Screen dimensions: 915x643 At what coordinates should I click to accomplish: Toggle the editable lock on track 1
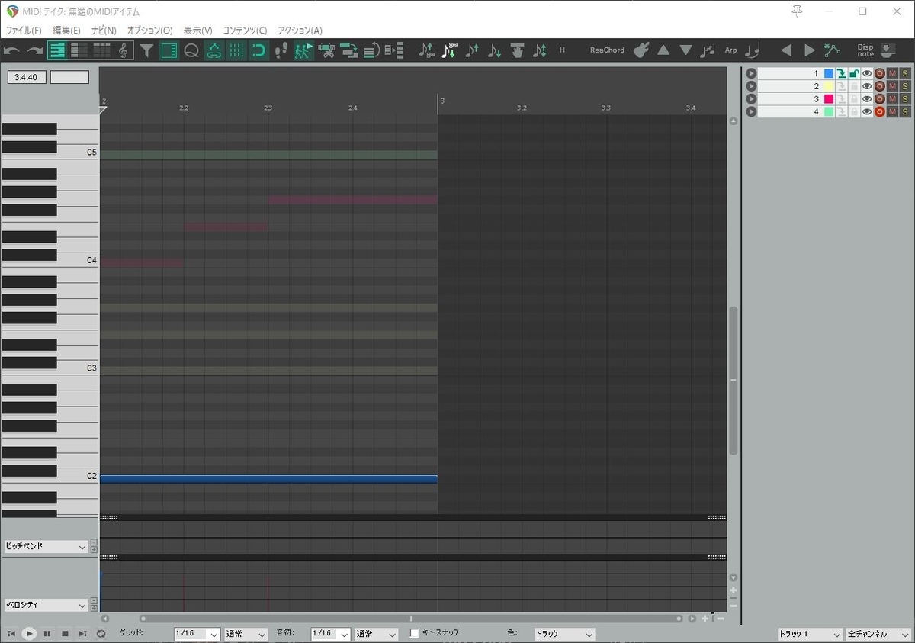click(854, 73)
